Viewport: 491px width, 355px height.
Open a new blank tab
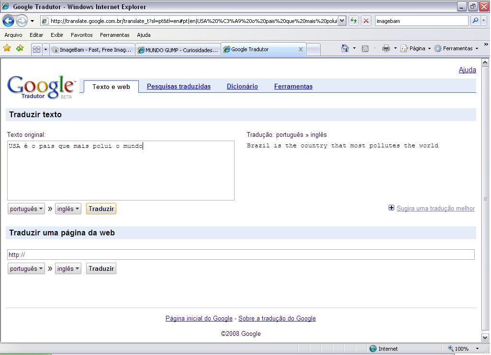pyautogui.click(x=313, y=50)
